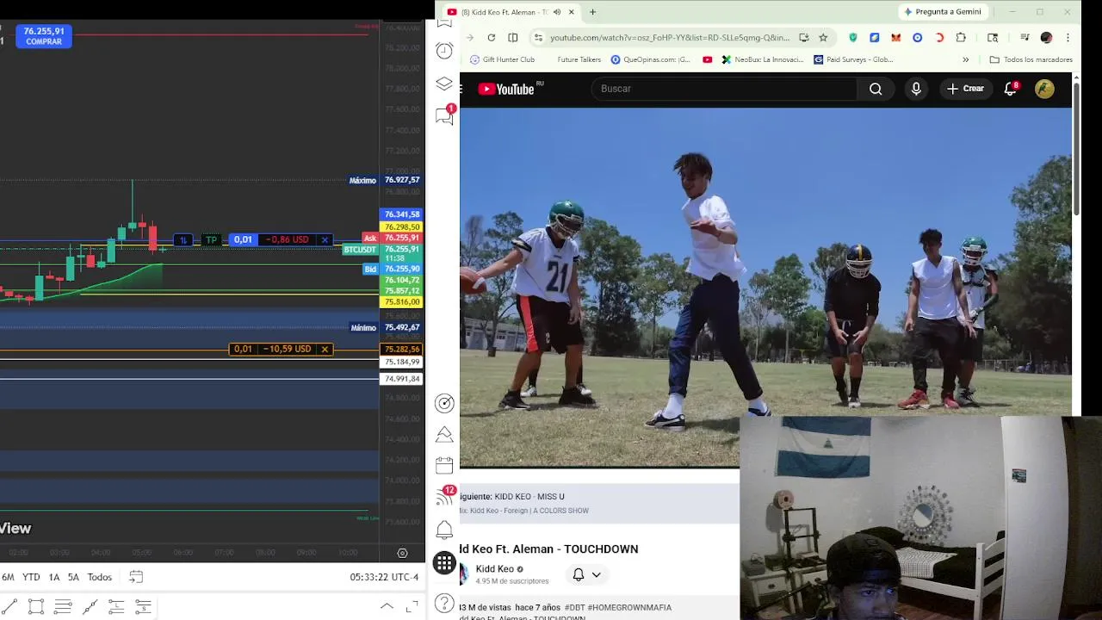Open the economic calendar icon
This screenshot has width=1102, height=620.
pos(444,466)
